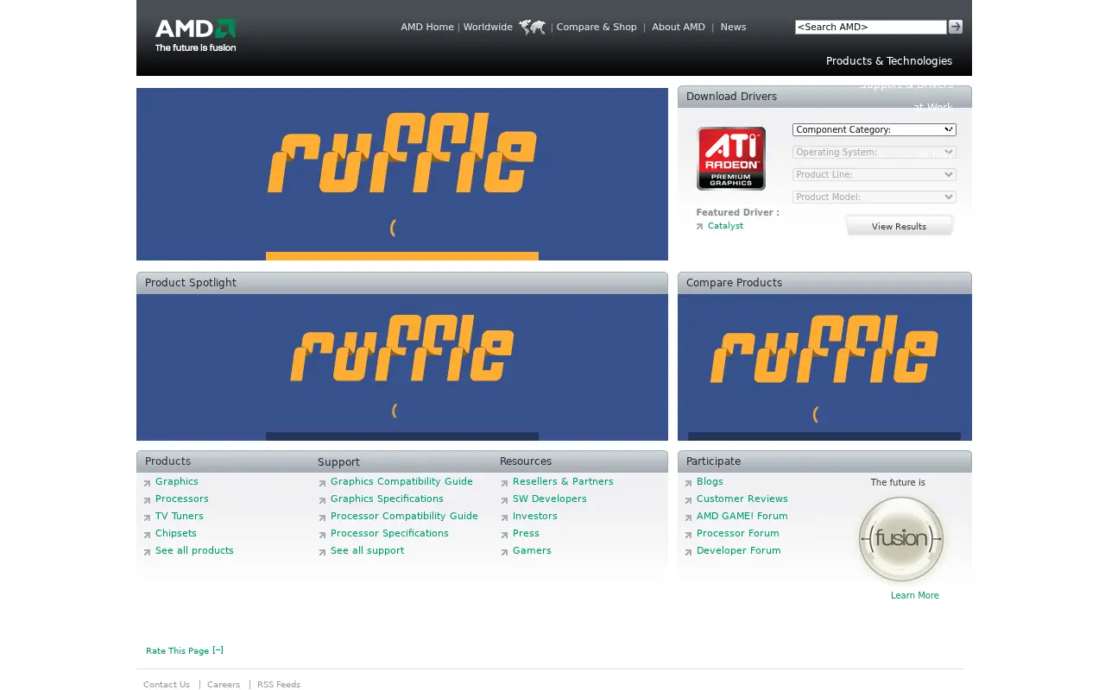Open the See all products link
Image resolution: width=1105 pixels, height=690 pixels.
194,550
